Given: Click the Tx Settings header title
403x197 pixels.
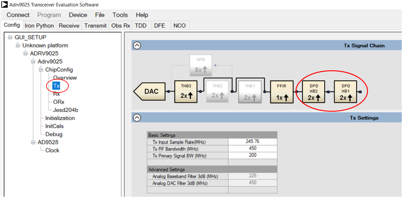Looking at the screenshot, I should click(x=364, y=118).
